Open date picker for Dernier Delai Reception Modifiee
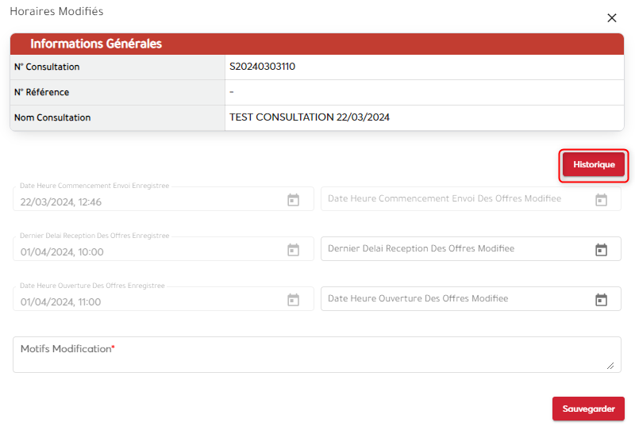Image resolution: width=635 pixels, height=430 pixels. (x=601, y=250)
